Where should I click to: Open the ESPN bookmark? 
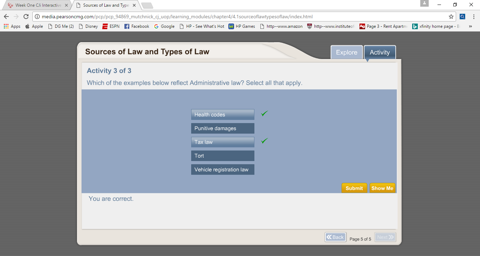111,26
